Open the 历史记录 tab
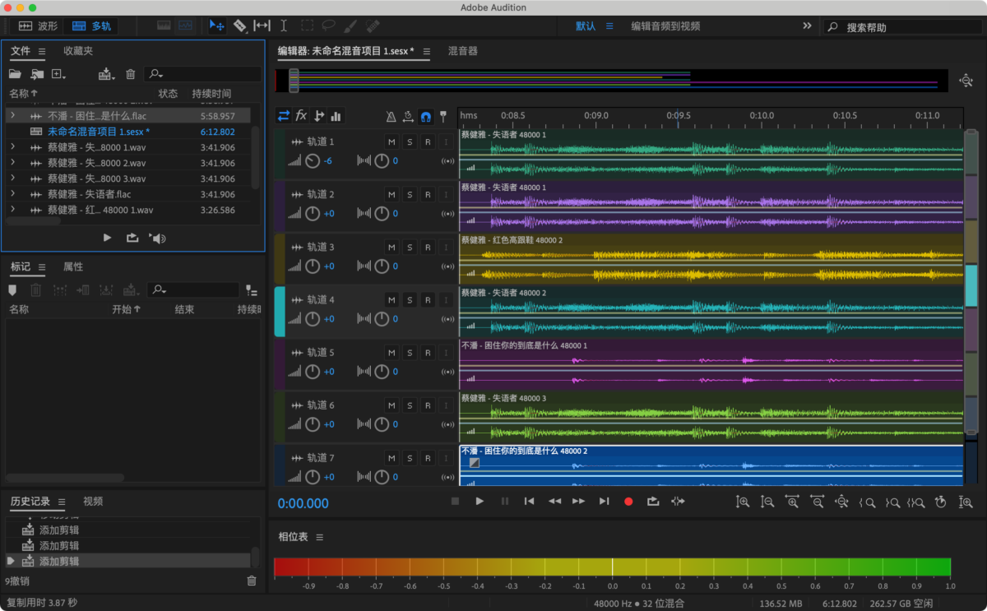 click(30, 501)
